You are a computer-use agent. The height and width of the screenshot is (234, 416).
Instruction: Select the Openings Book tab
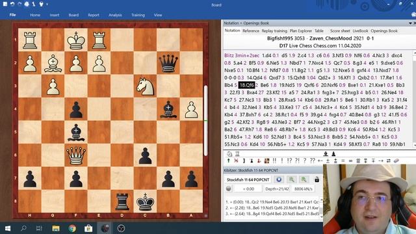tap(384, 31)
